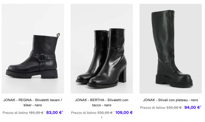
Task: Click the JONAK - Stivali con plateau title
Action: pos(171,100)
